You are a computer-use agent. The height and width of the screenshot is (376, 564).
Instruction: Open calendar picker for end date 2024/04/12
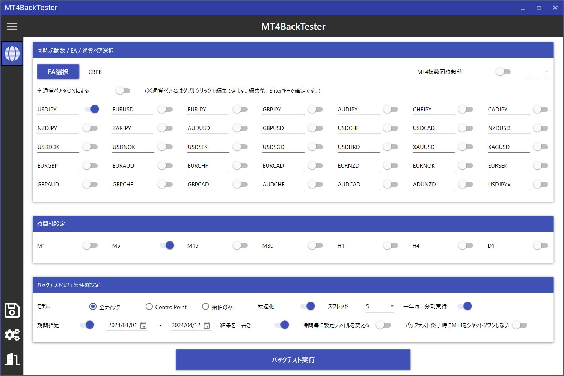point(207,325)
